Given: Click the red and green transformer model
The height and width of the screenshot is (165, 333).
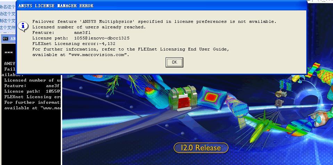Looking at the screenshot, I should click(x=183, y=98).
